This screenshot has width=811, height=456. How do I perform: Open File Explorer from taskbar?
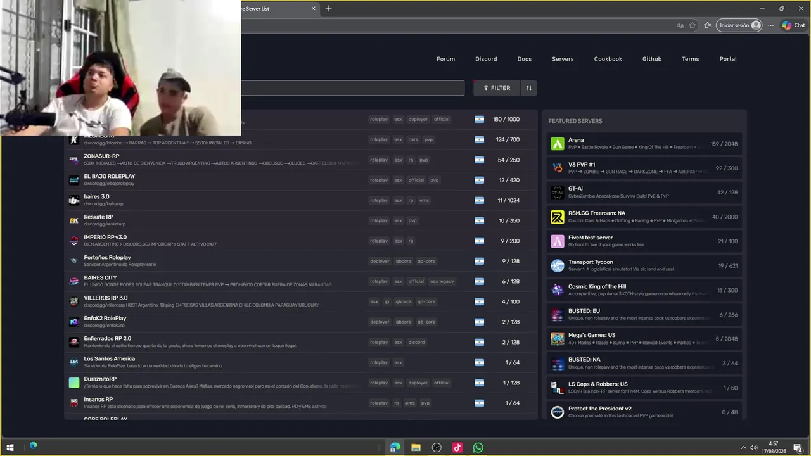coord(416,448)
